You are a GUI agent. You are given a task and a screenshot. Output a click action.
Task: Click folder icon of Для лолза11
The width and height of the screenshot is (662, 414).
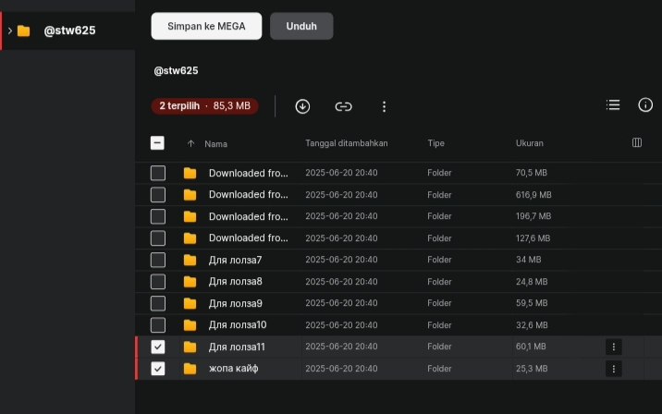[190, 347]
